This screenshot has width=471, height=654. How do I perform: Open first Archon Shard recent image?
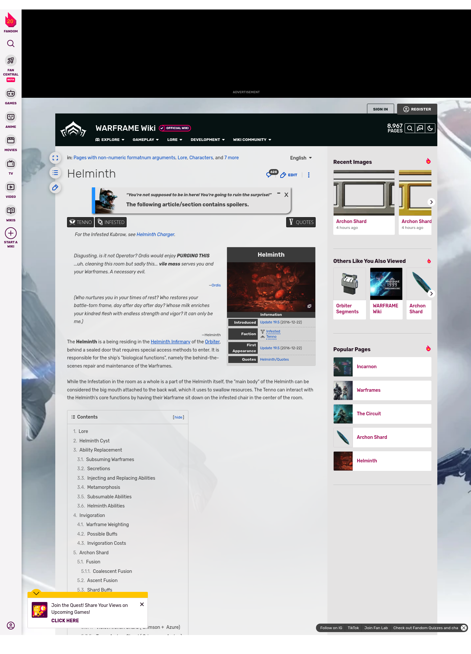[x=364, y=202]
